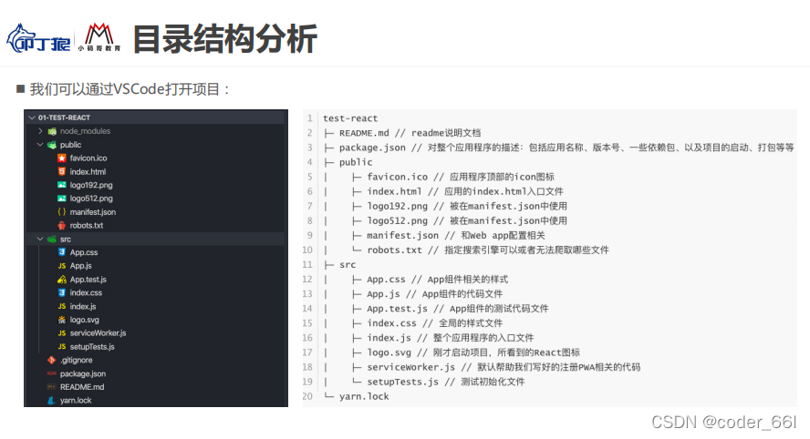
Task: Open index.css in the explorer
Action: pyautogui.click(x=87, y=293)
